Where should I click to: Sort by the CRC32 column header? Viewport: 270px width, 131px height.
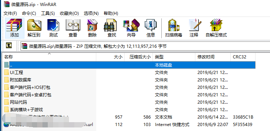pyautogui.click(x=243, y=57)
